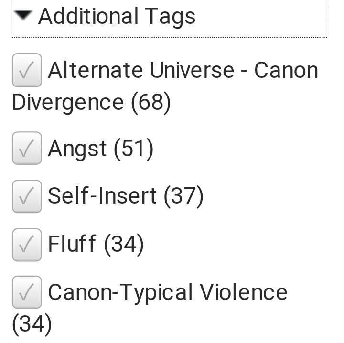The width and height of the screenshot is (344, 343).
Task: Click the (68) count after Divergence
Action: 150,102
